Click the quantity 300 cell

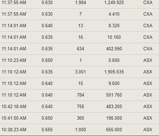coord(80,118)
